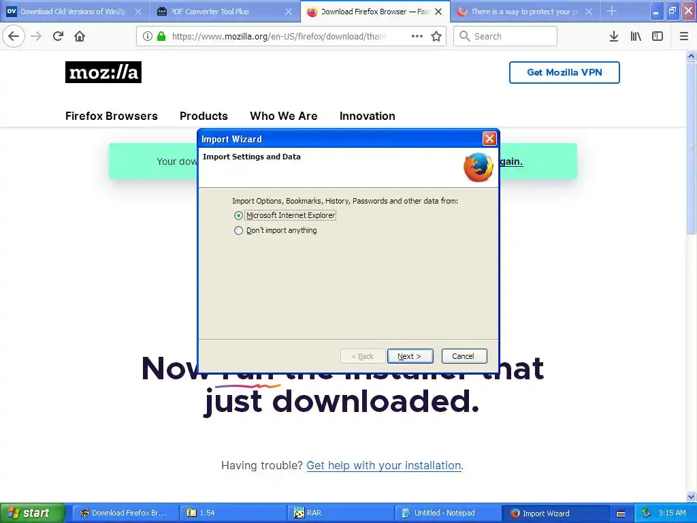
Task: Open the Library icon
Action: pyautogui.click(x=636, y=36)
